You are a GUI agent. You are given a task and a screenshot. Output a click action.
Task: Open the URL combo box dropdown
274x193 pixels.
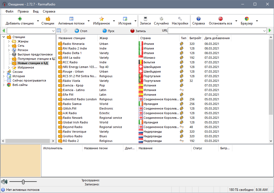pyautogui.click(x=264, y=31)
